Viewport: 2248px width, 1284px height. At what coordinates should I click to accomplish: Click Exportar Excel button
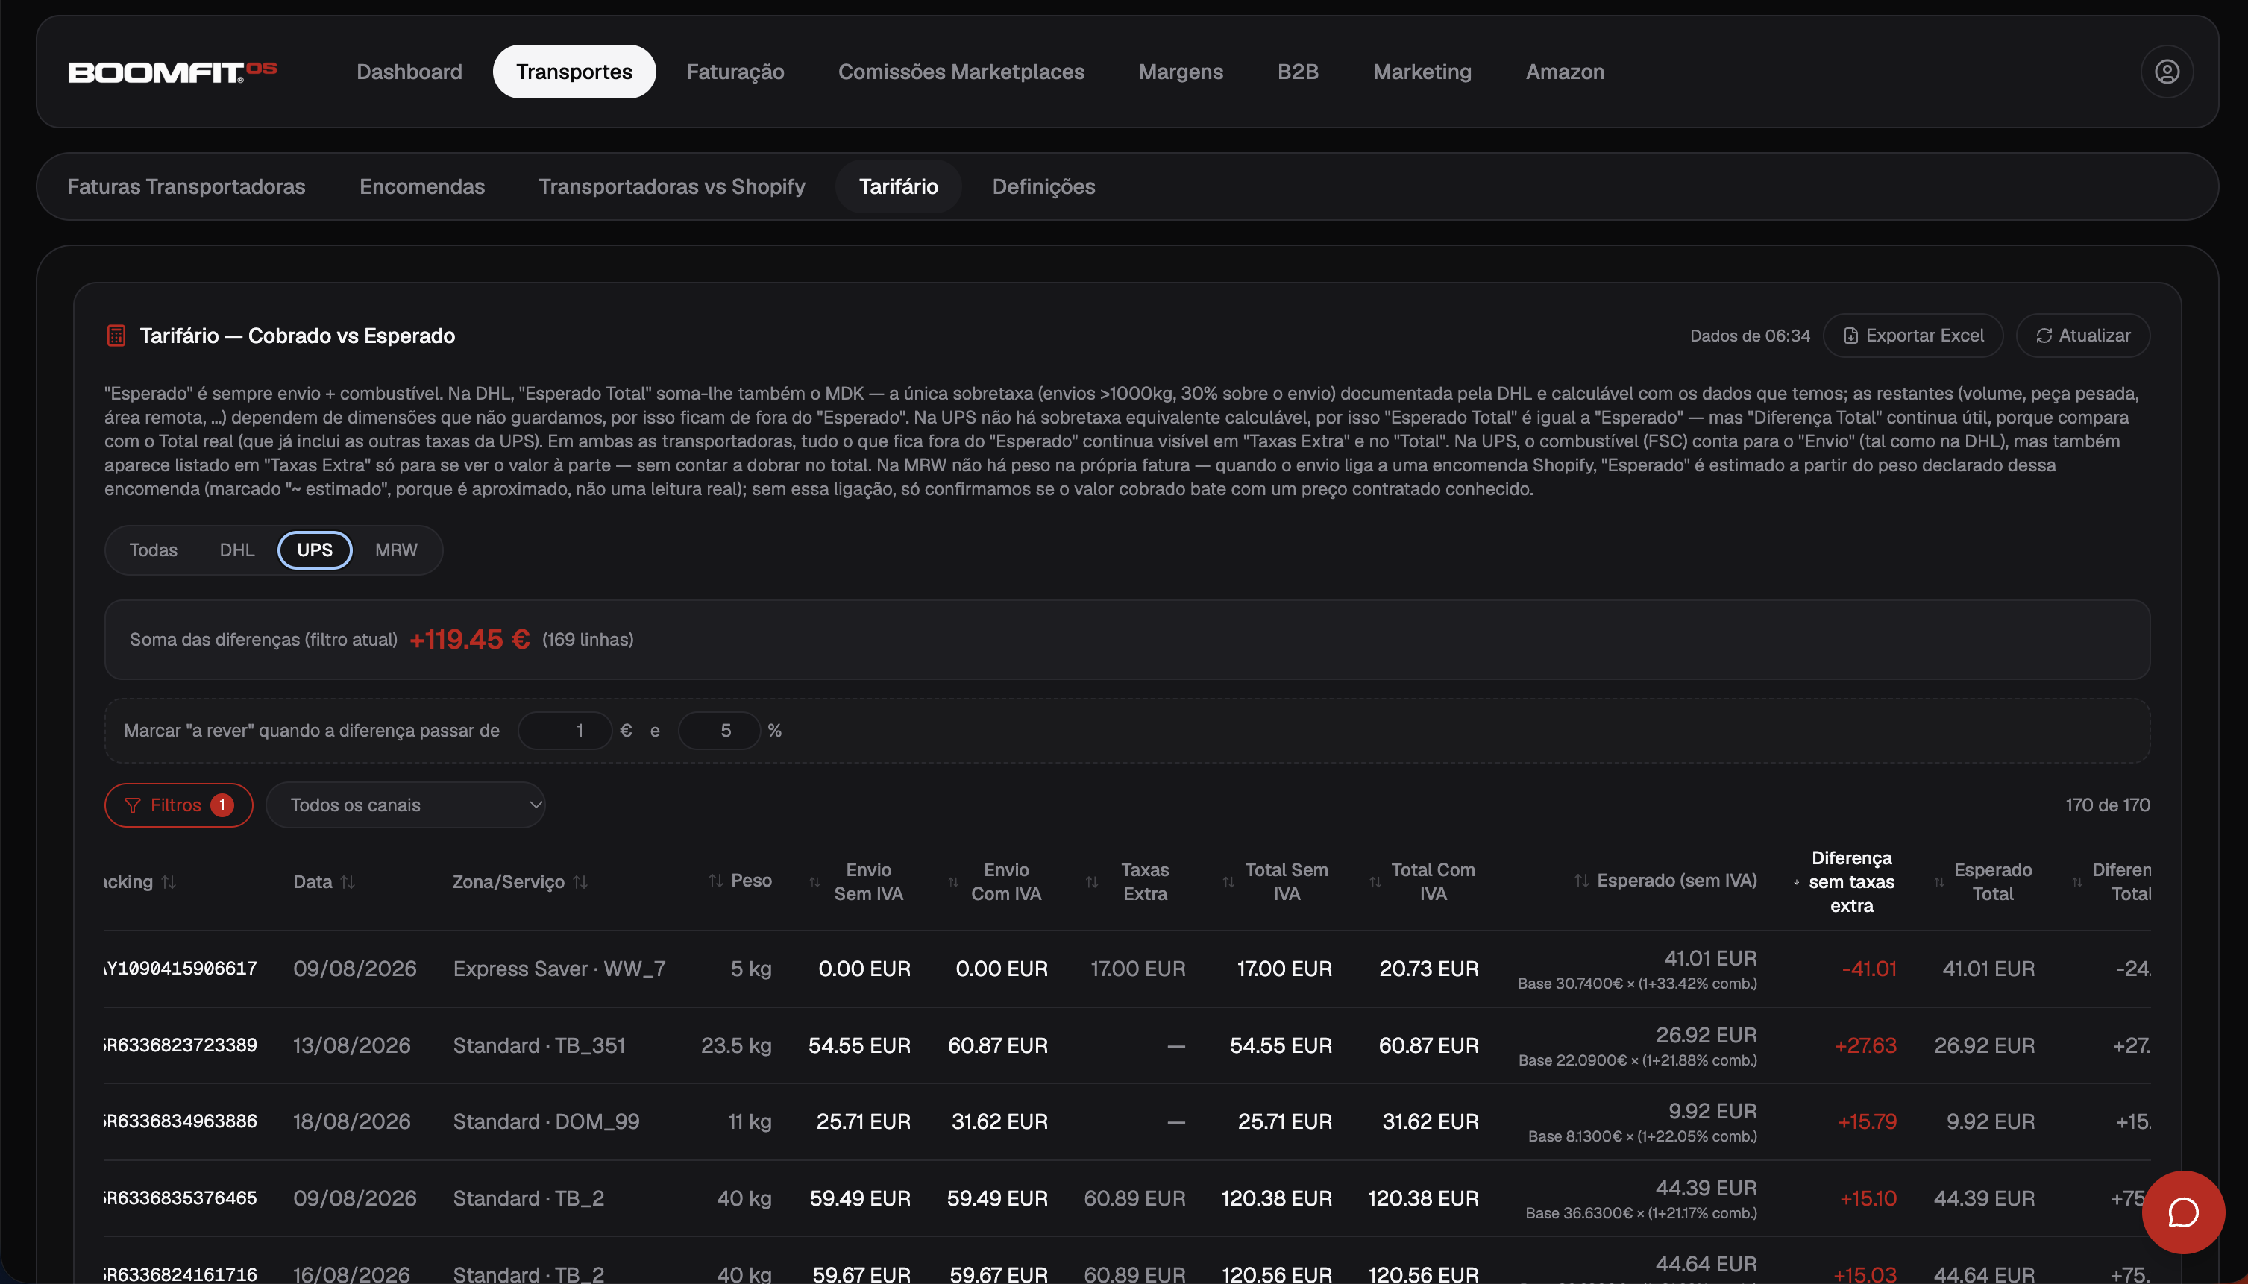pos(1913,335)
